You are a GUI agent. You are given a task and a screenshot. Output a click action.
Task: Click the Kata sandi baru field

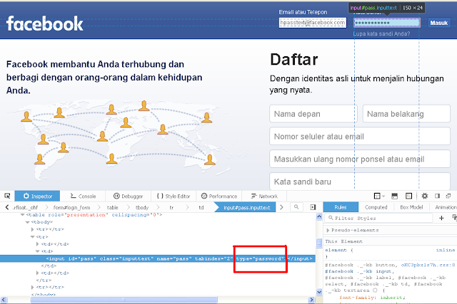tap(360, 182)
